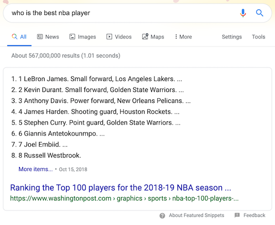Image resolution: width=275 pixels, height=225 pixels.
Task: Click the question mark icon beside About Featured Snippets
Action: [162, 215]
